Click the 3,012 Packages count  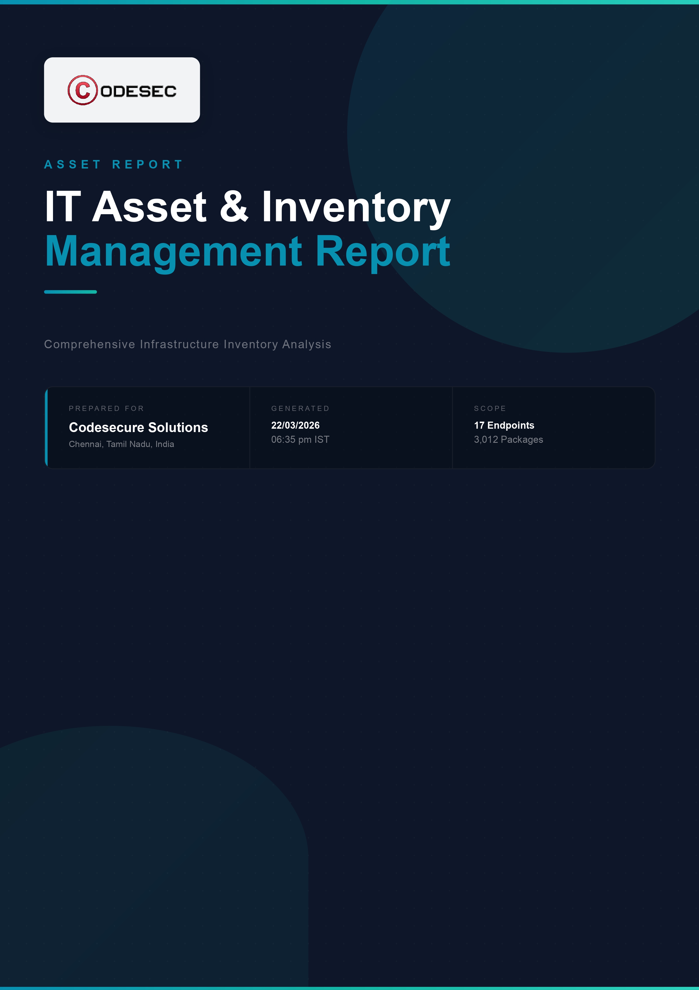(x=508, y=440)
